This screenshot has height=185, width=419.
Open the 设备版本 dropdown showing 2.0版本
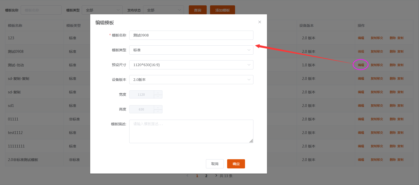[x=191, y=80]
